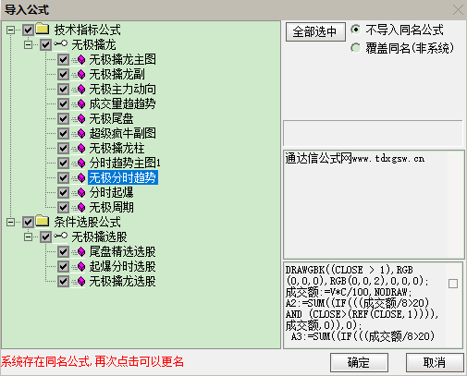
Task: Click the magenta icon beside 分时趋势主图1
Action: [x=80, y=163]
